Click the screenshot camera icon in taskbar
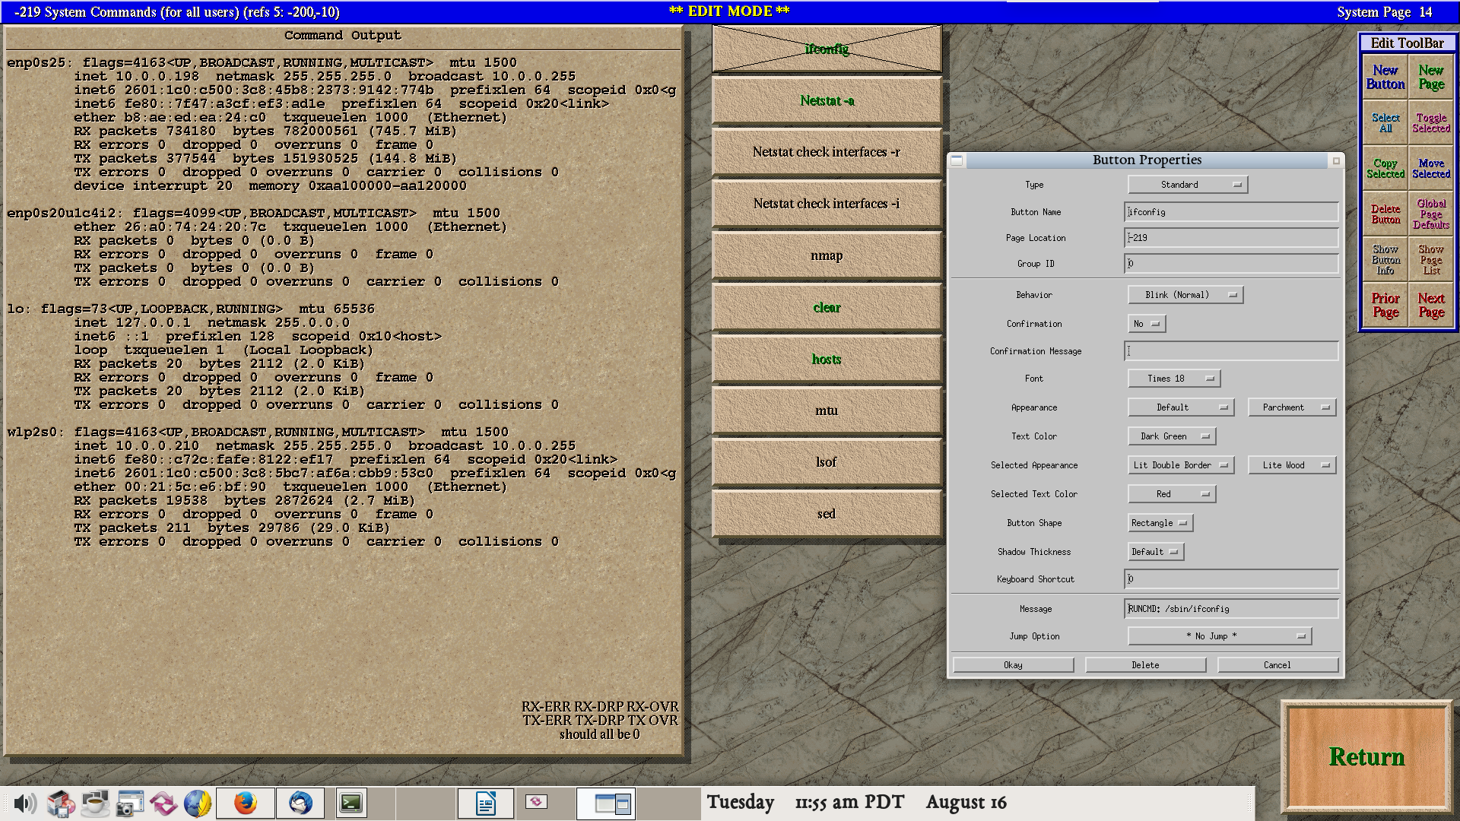Screen dimensions: 1460x821 [129, 804]
